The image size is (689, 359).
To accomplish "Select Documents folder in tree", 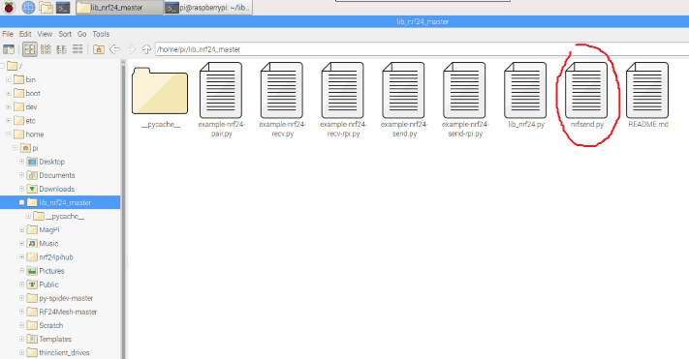I will (x=51, y=175).
